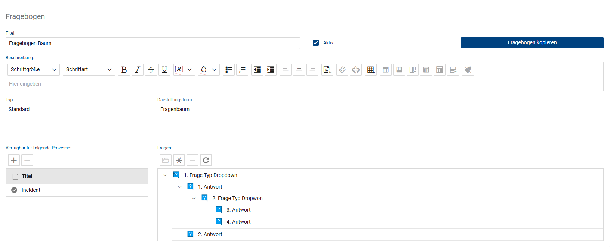Toggle italic formatting in Beschreibung editor
The image size is (610, 247).
(138, 70)
